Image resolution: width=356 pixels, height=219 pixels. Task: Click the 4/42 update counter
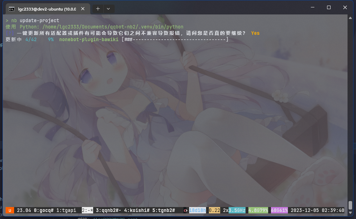pyautogui.click(x=31, y=40)
